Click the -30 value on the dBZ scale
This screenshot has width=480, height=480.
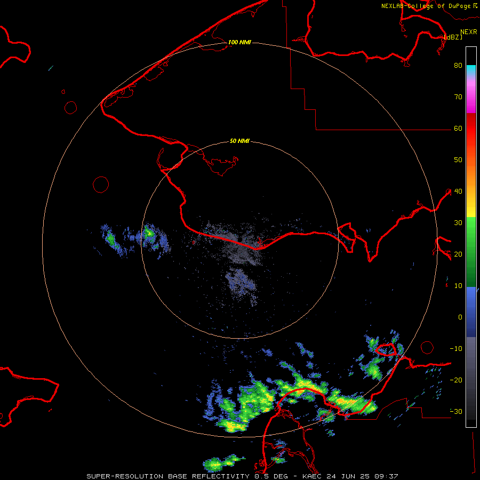[x=456, y=411]
